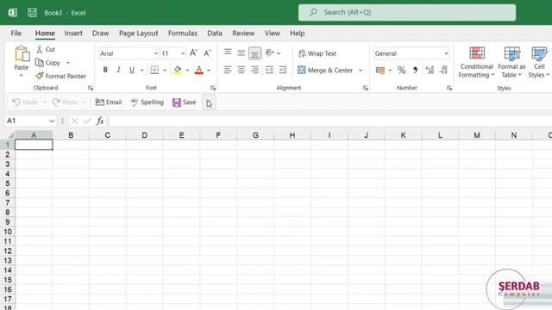Open the Format as Table menu
552x310 pixels.
point(511,62)
